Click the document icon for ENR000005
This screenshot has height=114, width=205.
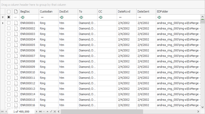(x=16, y=45)
